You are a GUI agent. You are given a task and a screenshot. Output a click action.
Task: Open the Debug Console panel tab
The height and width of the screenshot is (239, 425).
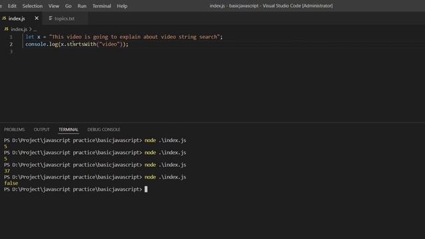click(x=104, y=129)
